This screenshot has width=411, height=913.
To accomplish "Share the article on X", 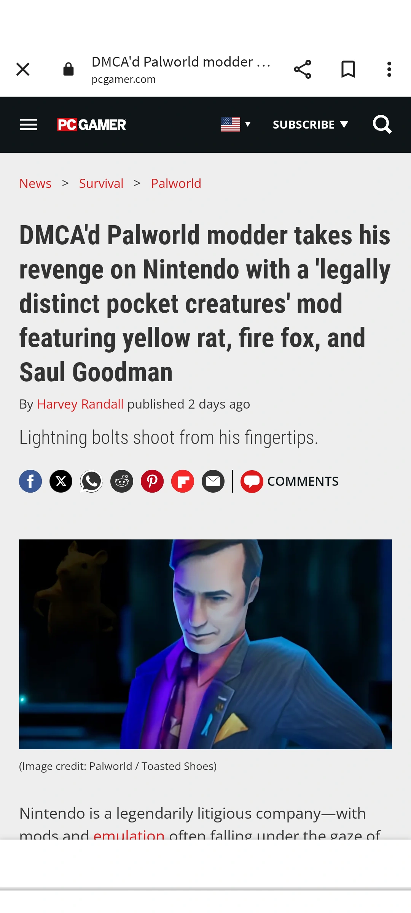I will pos(61,481).
